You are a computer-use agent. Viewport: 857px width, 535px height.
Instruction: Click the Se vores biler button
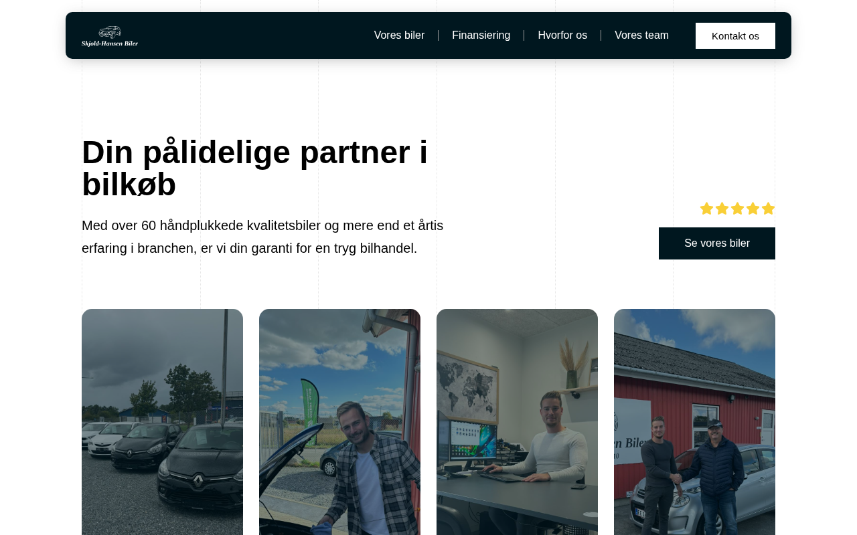tap(717, 243)
